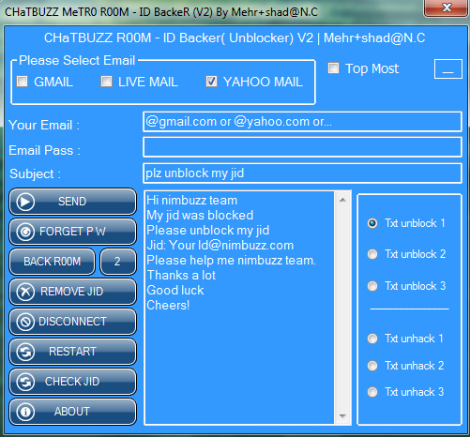470x437 pixels.
Task: Choose Txt unhack 1 radio option
Action: (x=372, y=339)
